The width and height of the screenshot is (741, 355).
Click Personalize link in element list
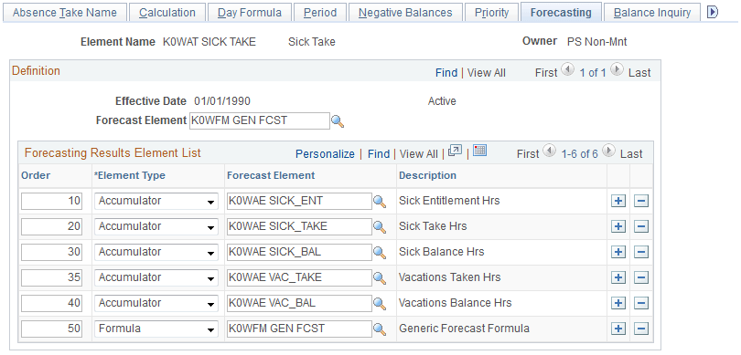click(325, 154)
